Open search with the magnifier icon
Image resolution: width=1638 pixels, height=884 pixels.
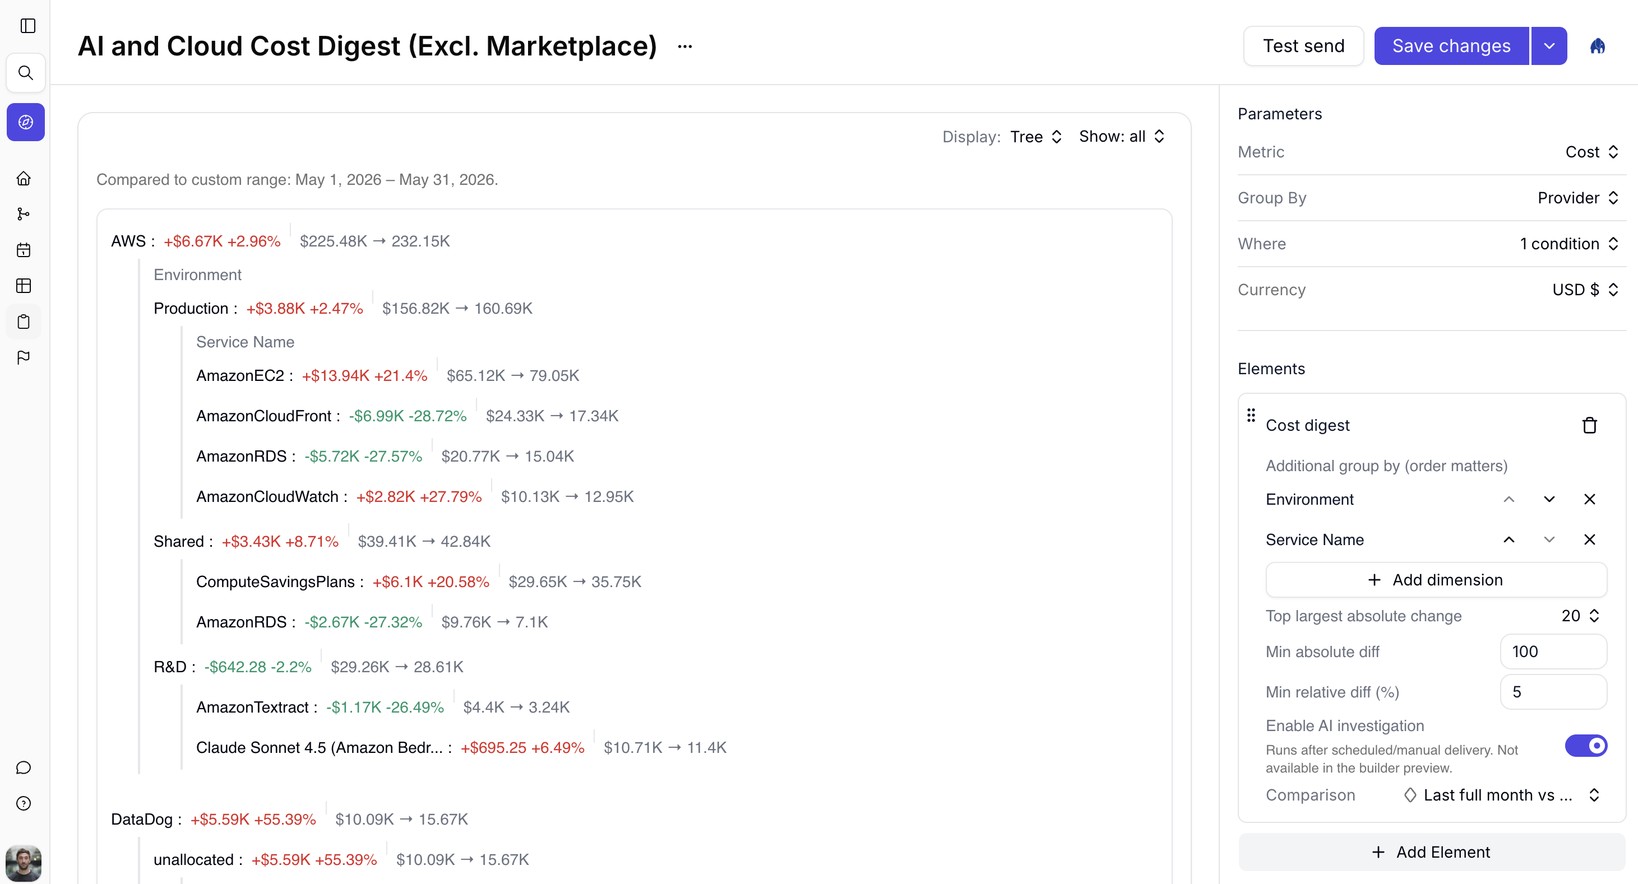[x=25, y=73]
